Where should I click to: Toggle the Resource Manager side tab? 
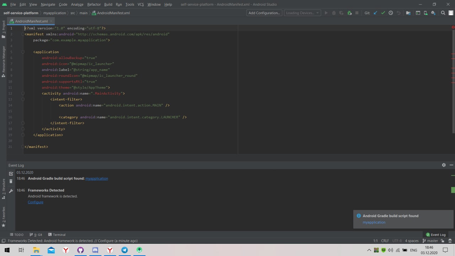click(4, 62)
